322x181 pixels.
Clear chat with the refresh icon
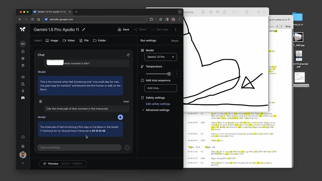point(128,55)
